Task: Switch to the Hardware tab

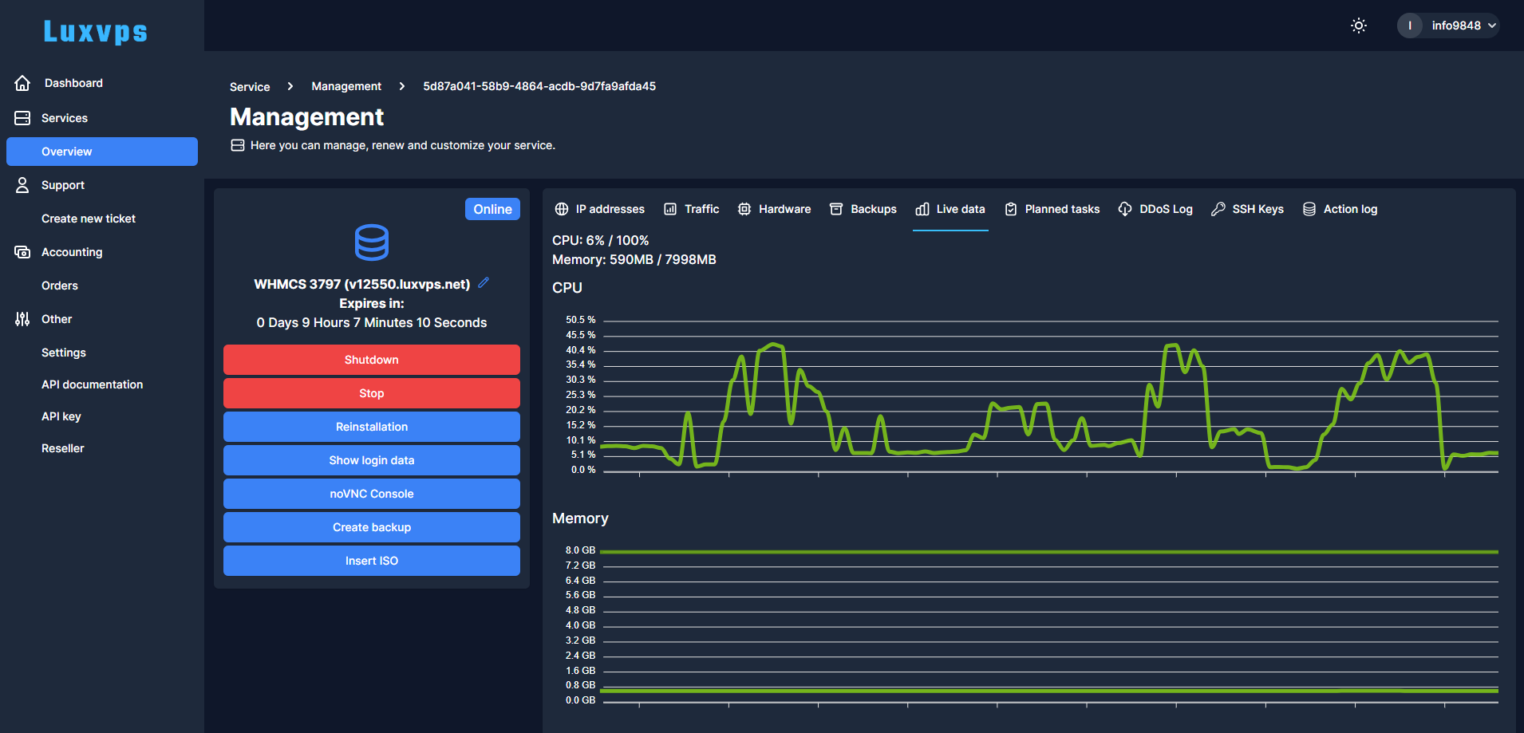Action: click(x=774, y=209)
